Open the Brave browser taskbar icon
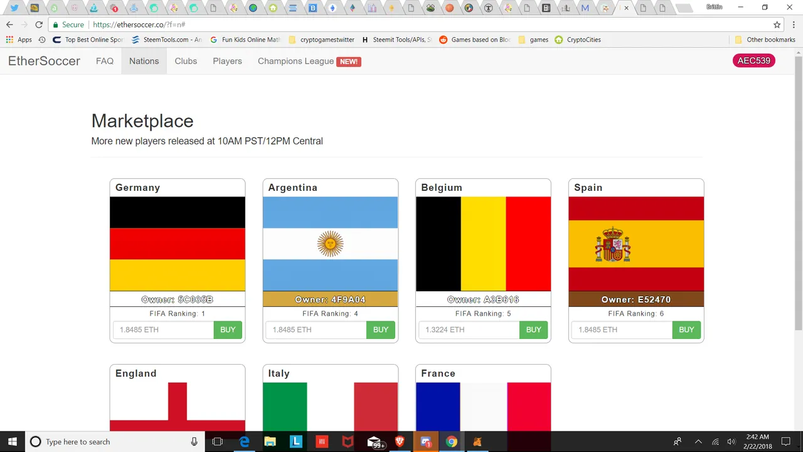This screenshot has width=803, height=452. click(400, 442)
